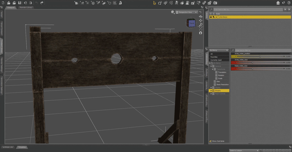Click the Undo arrow in the toolbar
The image size is (292, 152).
(x=36, y=3)
